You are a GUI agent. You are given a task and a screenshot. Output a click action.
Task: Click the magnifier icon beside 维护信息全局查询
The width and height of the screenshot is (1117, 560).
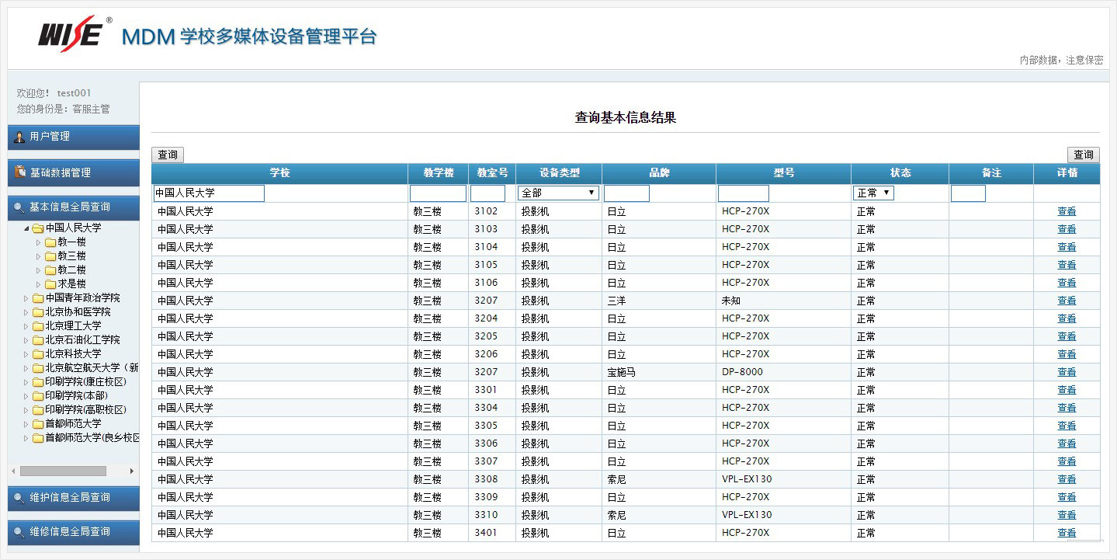(x=19, y=498)
